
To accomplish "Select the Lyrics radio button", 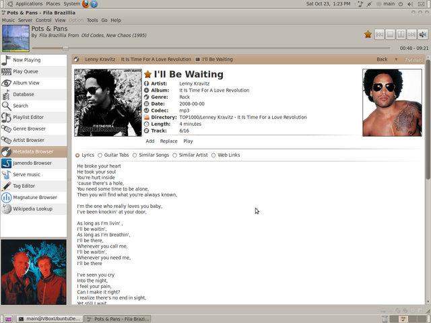I will click(x=77, y=155).
